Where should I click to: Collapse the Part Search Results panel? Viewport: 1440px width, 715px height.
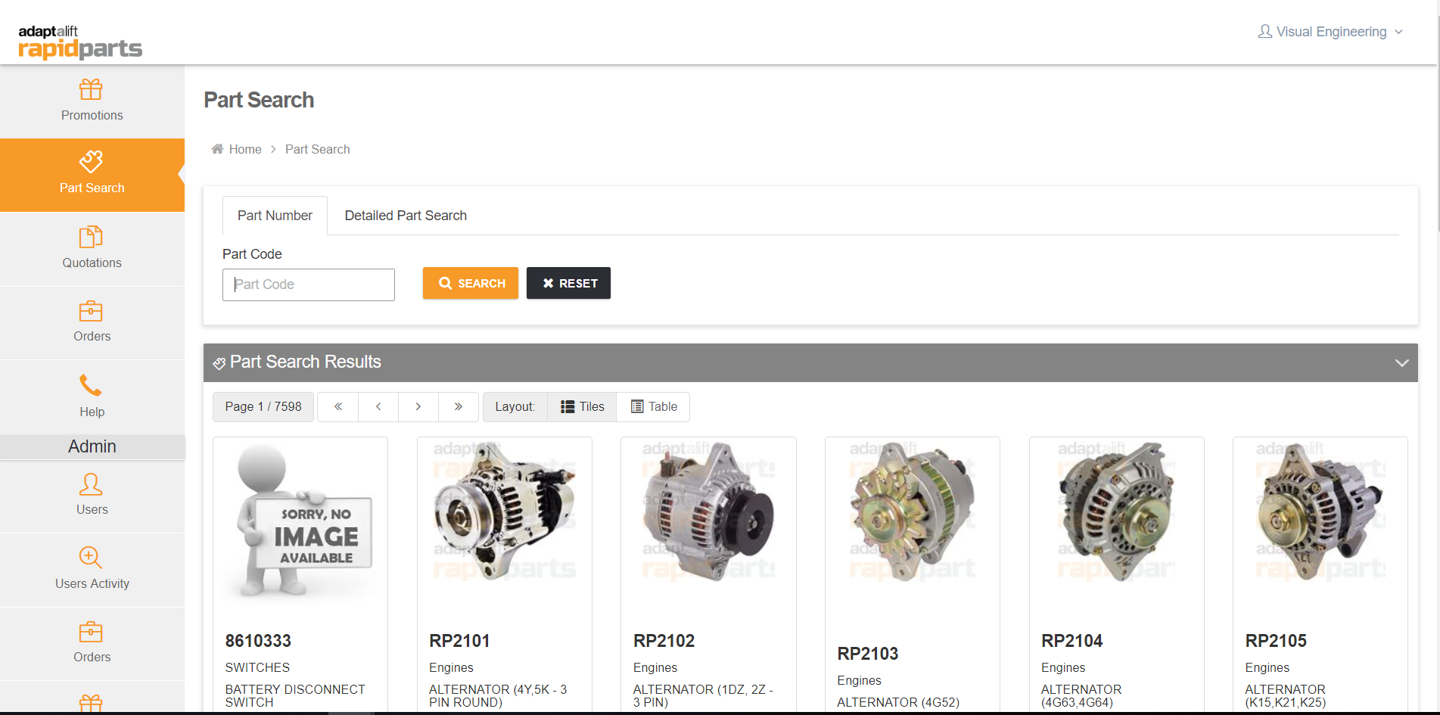1401,363
